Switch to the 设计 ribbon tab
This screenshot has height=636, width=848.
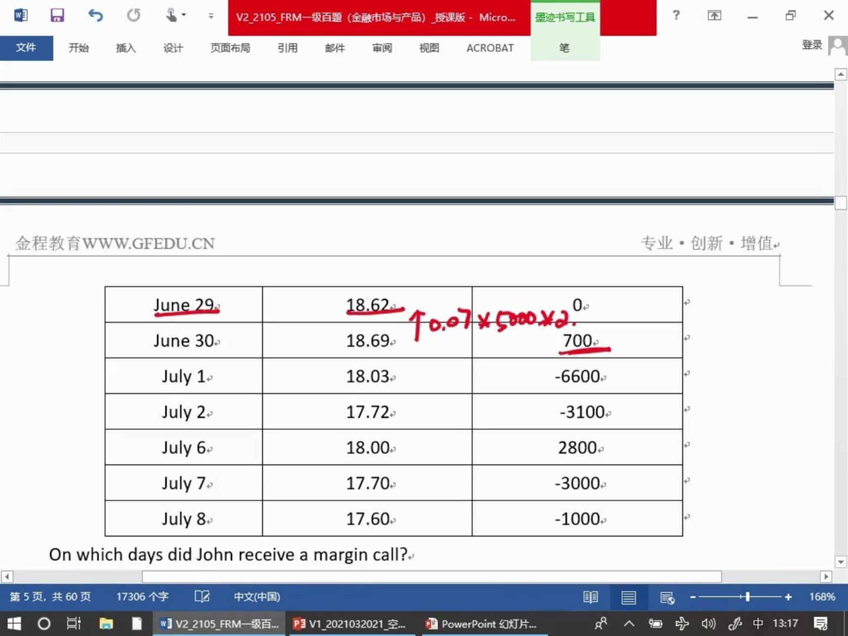coord(173,48)
